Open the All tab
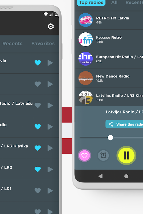This screenshot has height=214, width=143. pos(114,2)
